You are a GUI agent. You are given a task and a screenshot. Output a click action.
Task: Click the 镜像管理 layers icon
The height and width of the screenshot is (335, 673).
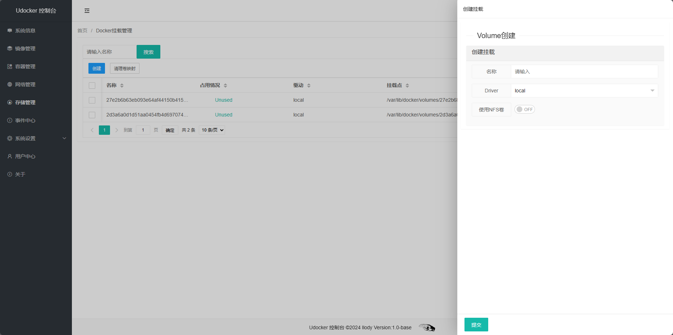(10, 49)
